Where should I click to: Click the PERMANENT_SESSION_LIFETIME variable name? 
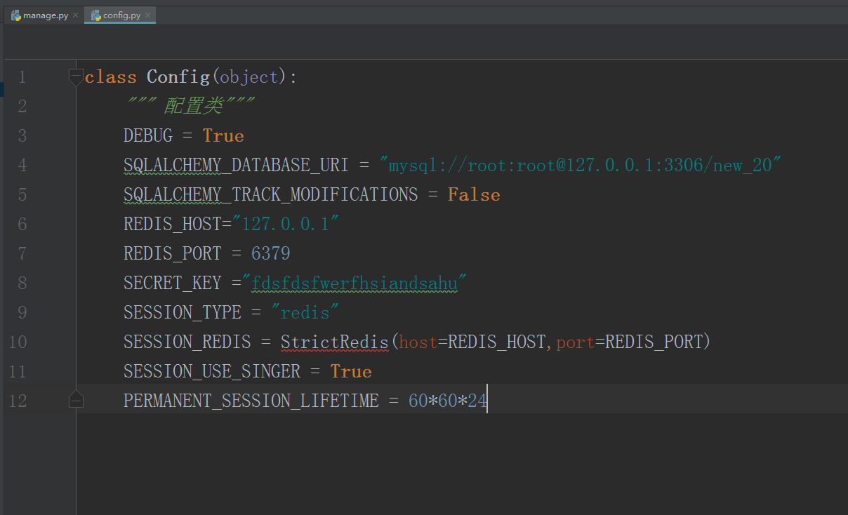(x=251, y=401)
